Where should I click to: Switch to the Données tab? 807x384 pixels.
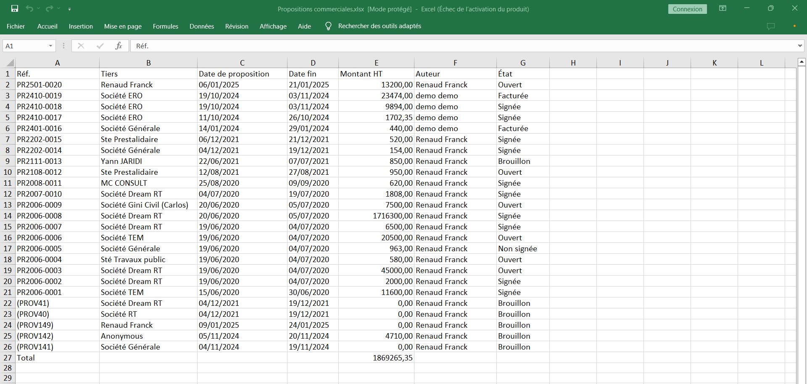(201, 26)
